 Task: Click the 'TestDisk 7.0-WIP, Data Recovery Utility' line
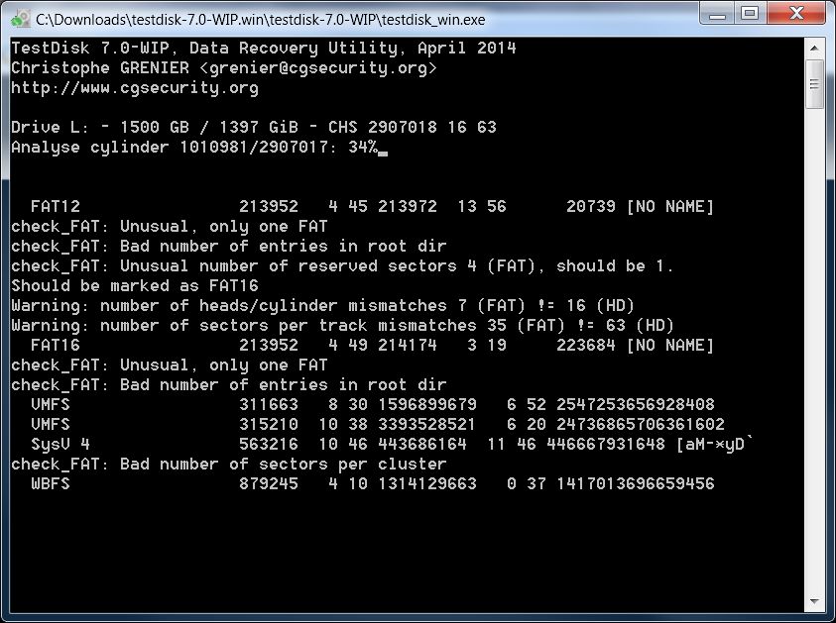pyautogui.click(x=264, y=49)
